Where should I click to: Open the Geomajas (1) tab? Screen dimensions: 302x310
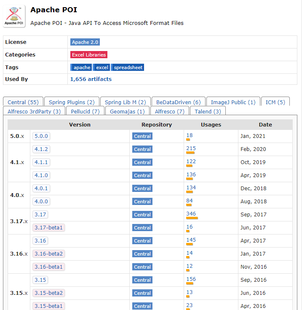point(127,111)
